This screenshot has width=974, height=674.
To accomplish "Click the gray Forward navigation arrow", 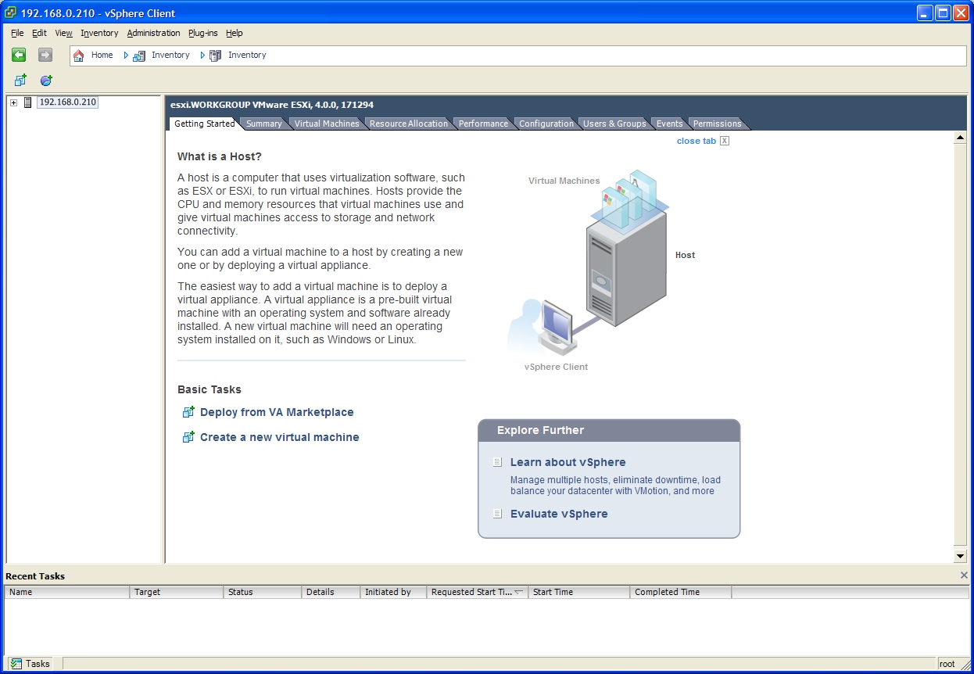I will coord(45,55).
